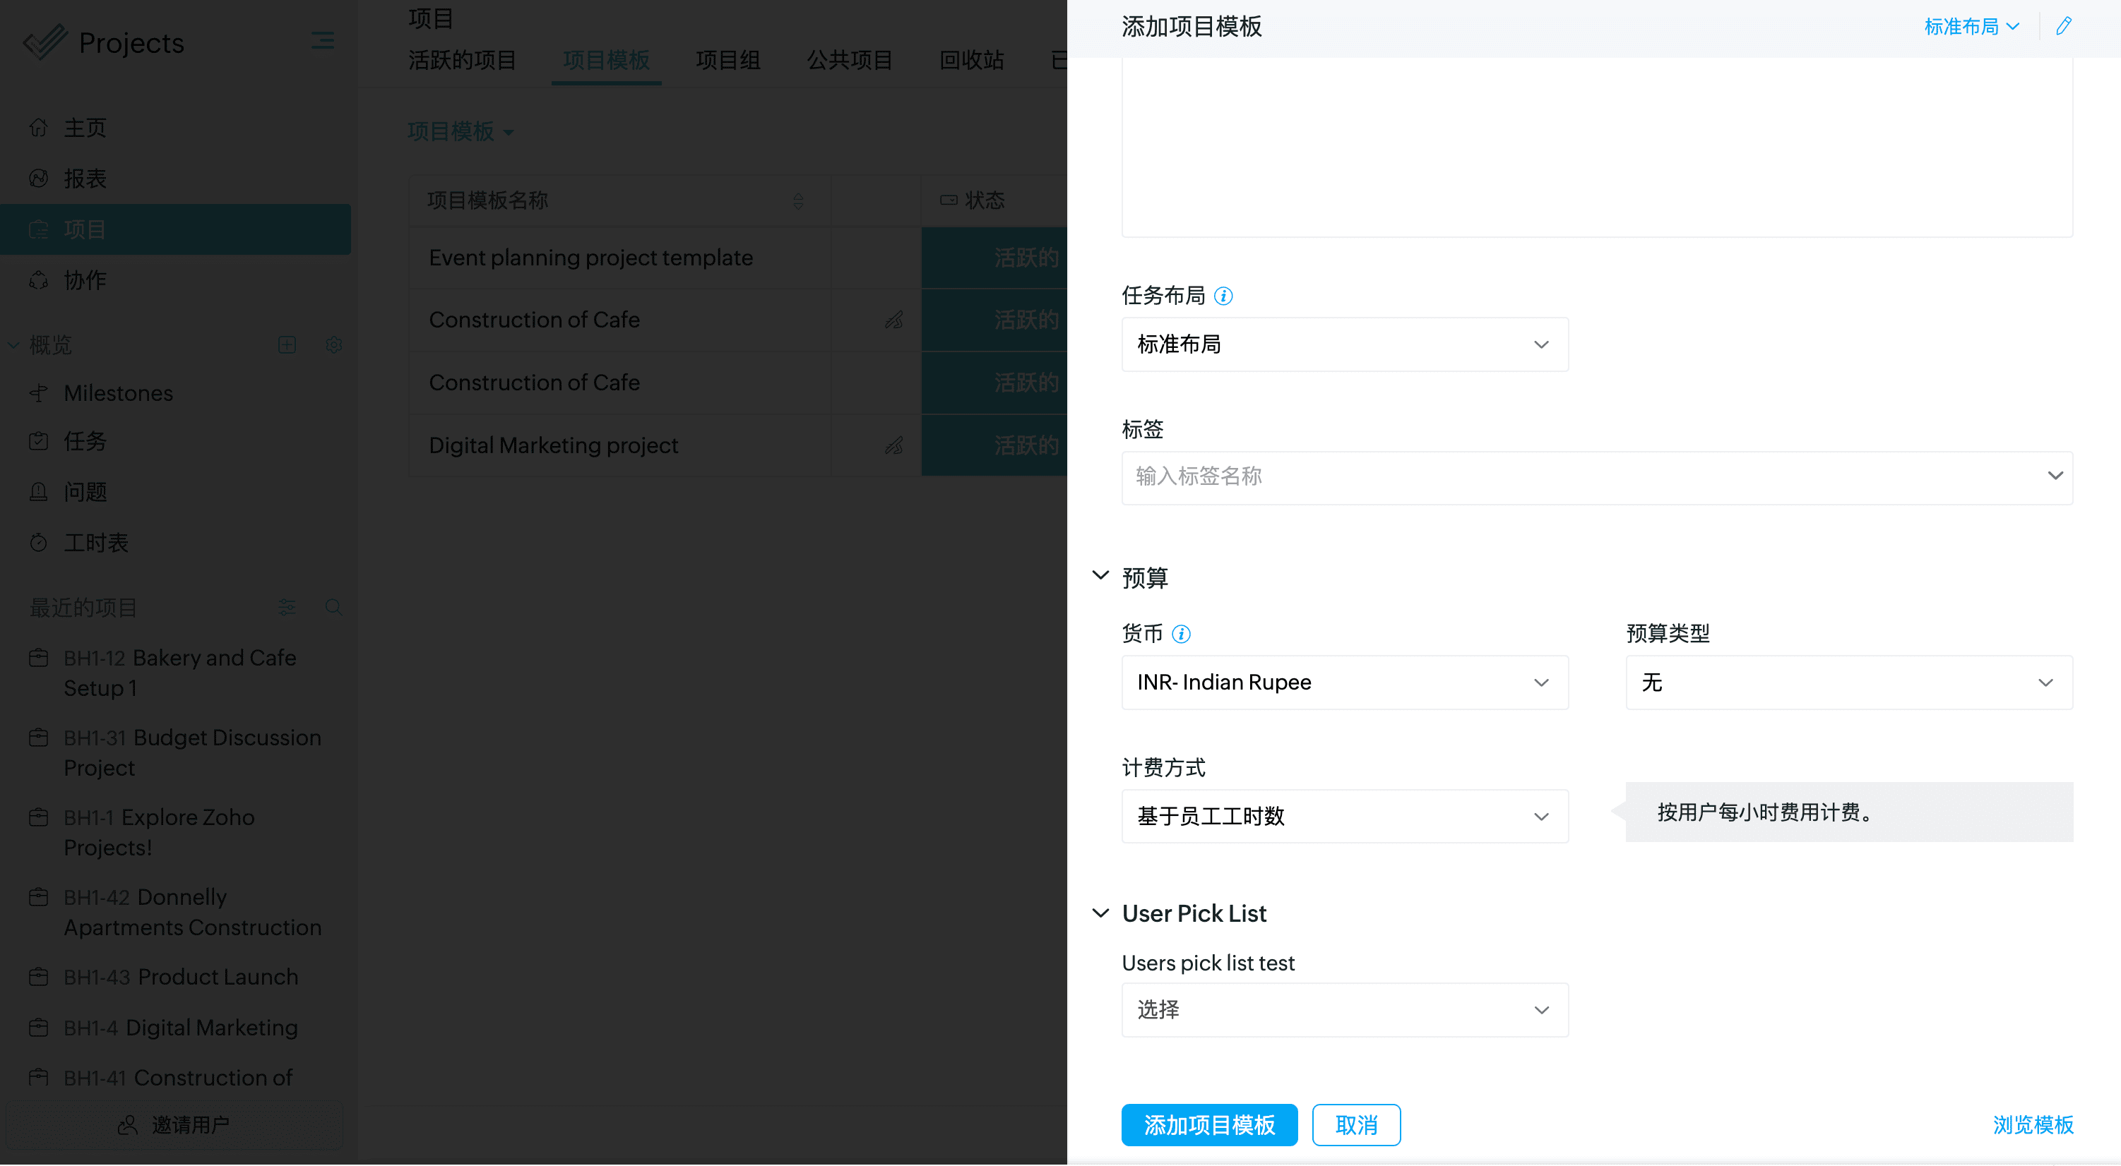The image size is (2121, 1166).
Task: Click the sidebar collapse hamburger icon
Action: tap(322, 40)
